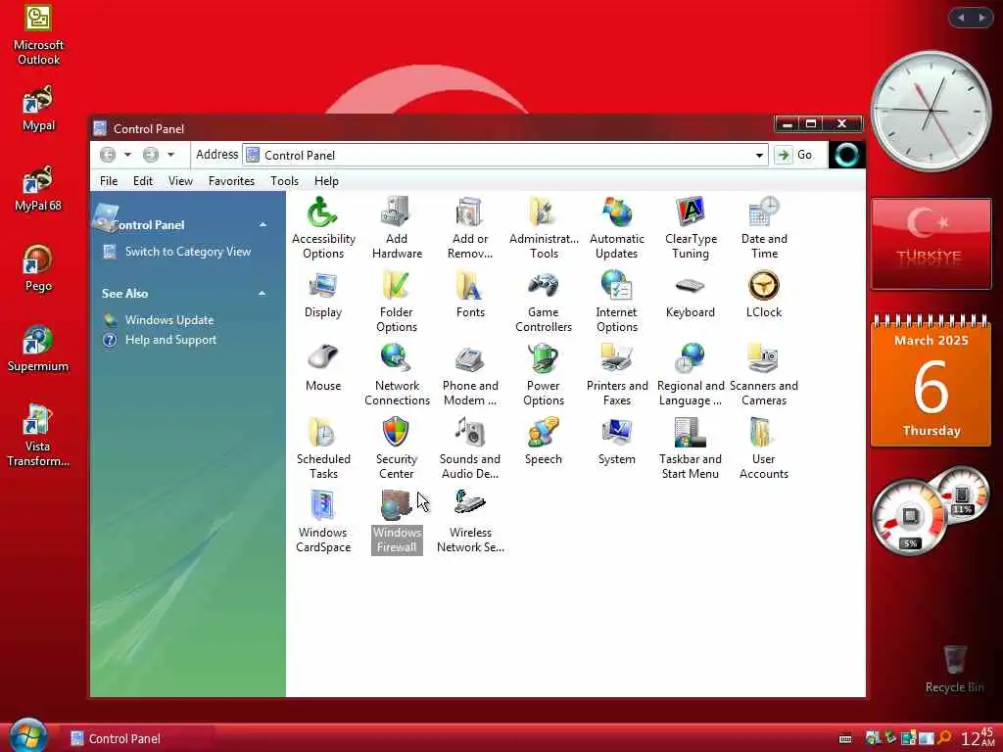Open Power Options
Viewport: 1003px width, 752px height.
544,375
